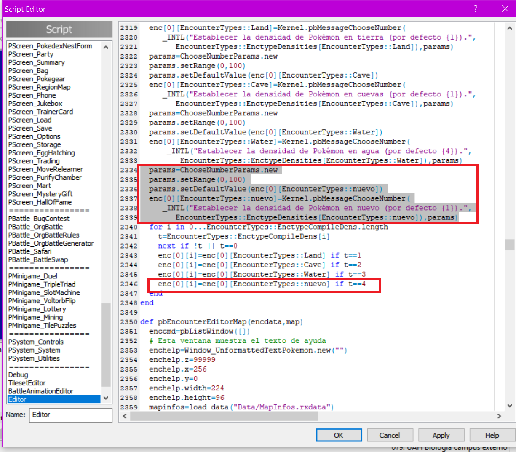This screenshot has width=516, height=452.
Task: Select the PBattle_Safari script
Action: [30, 251]
